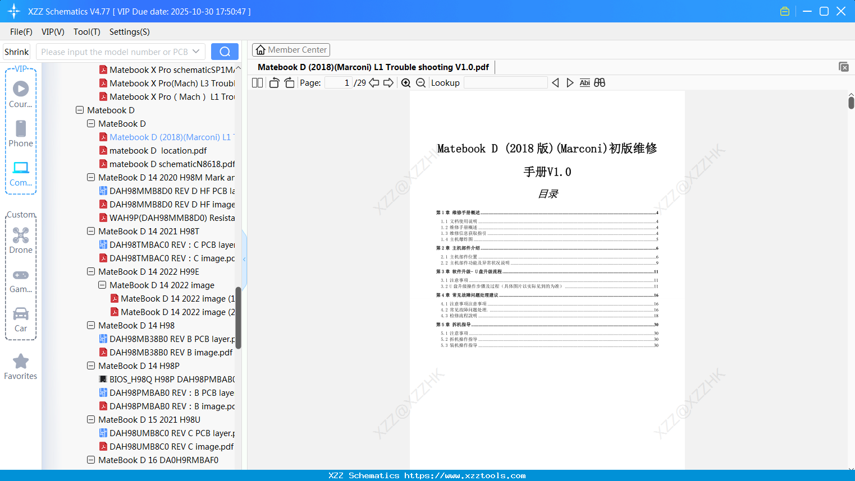Open the Car category
Image resolution: width=855 pixels, height=481 pixels.
21,319
